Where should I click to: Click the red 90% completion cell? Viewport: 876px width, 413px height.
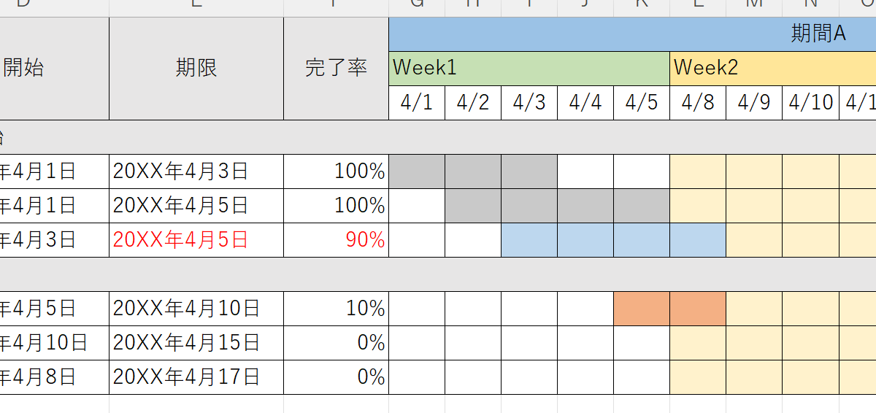click(x=336, y=240)
